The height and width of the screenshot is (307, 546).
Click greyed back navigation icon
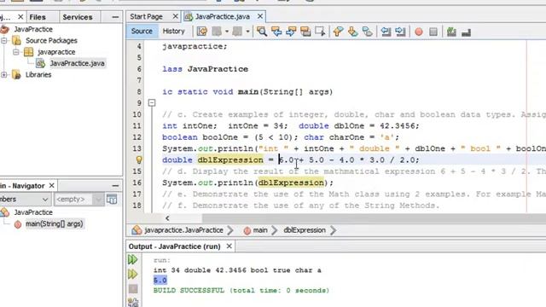(217, 32)
